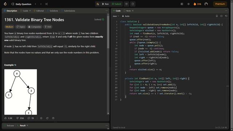Open the description panel more options menu
Viewport: 233px width, 131px height.
coord(107,11)
